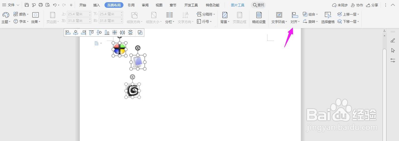Click the Undo arrow icon
Image resolution: width=399 pixels, height=141 pixels.
[55, 5]
